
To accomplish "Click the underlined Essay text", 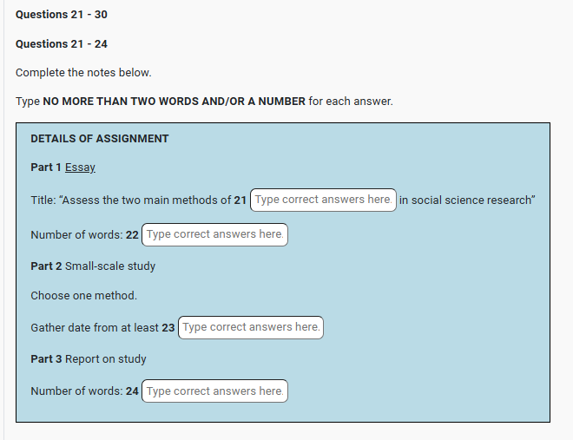I will pyautogui.click(x=80, y=167).
